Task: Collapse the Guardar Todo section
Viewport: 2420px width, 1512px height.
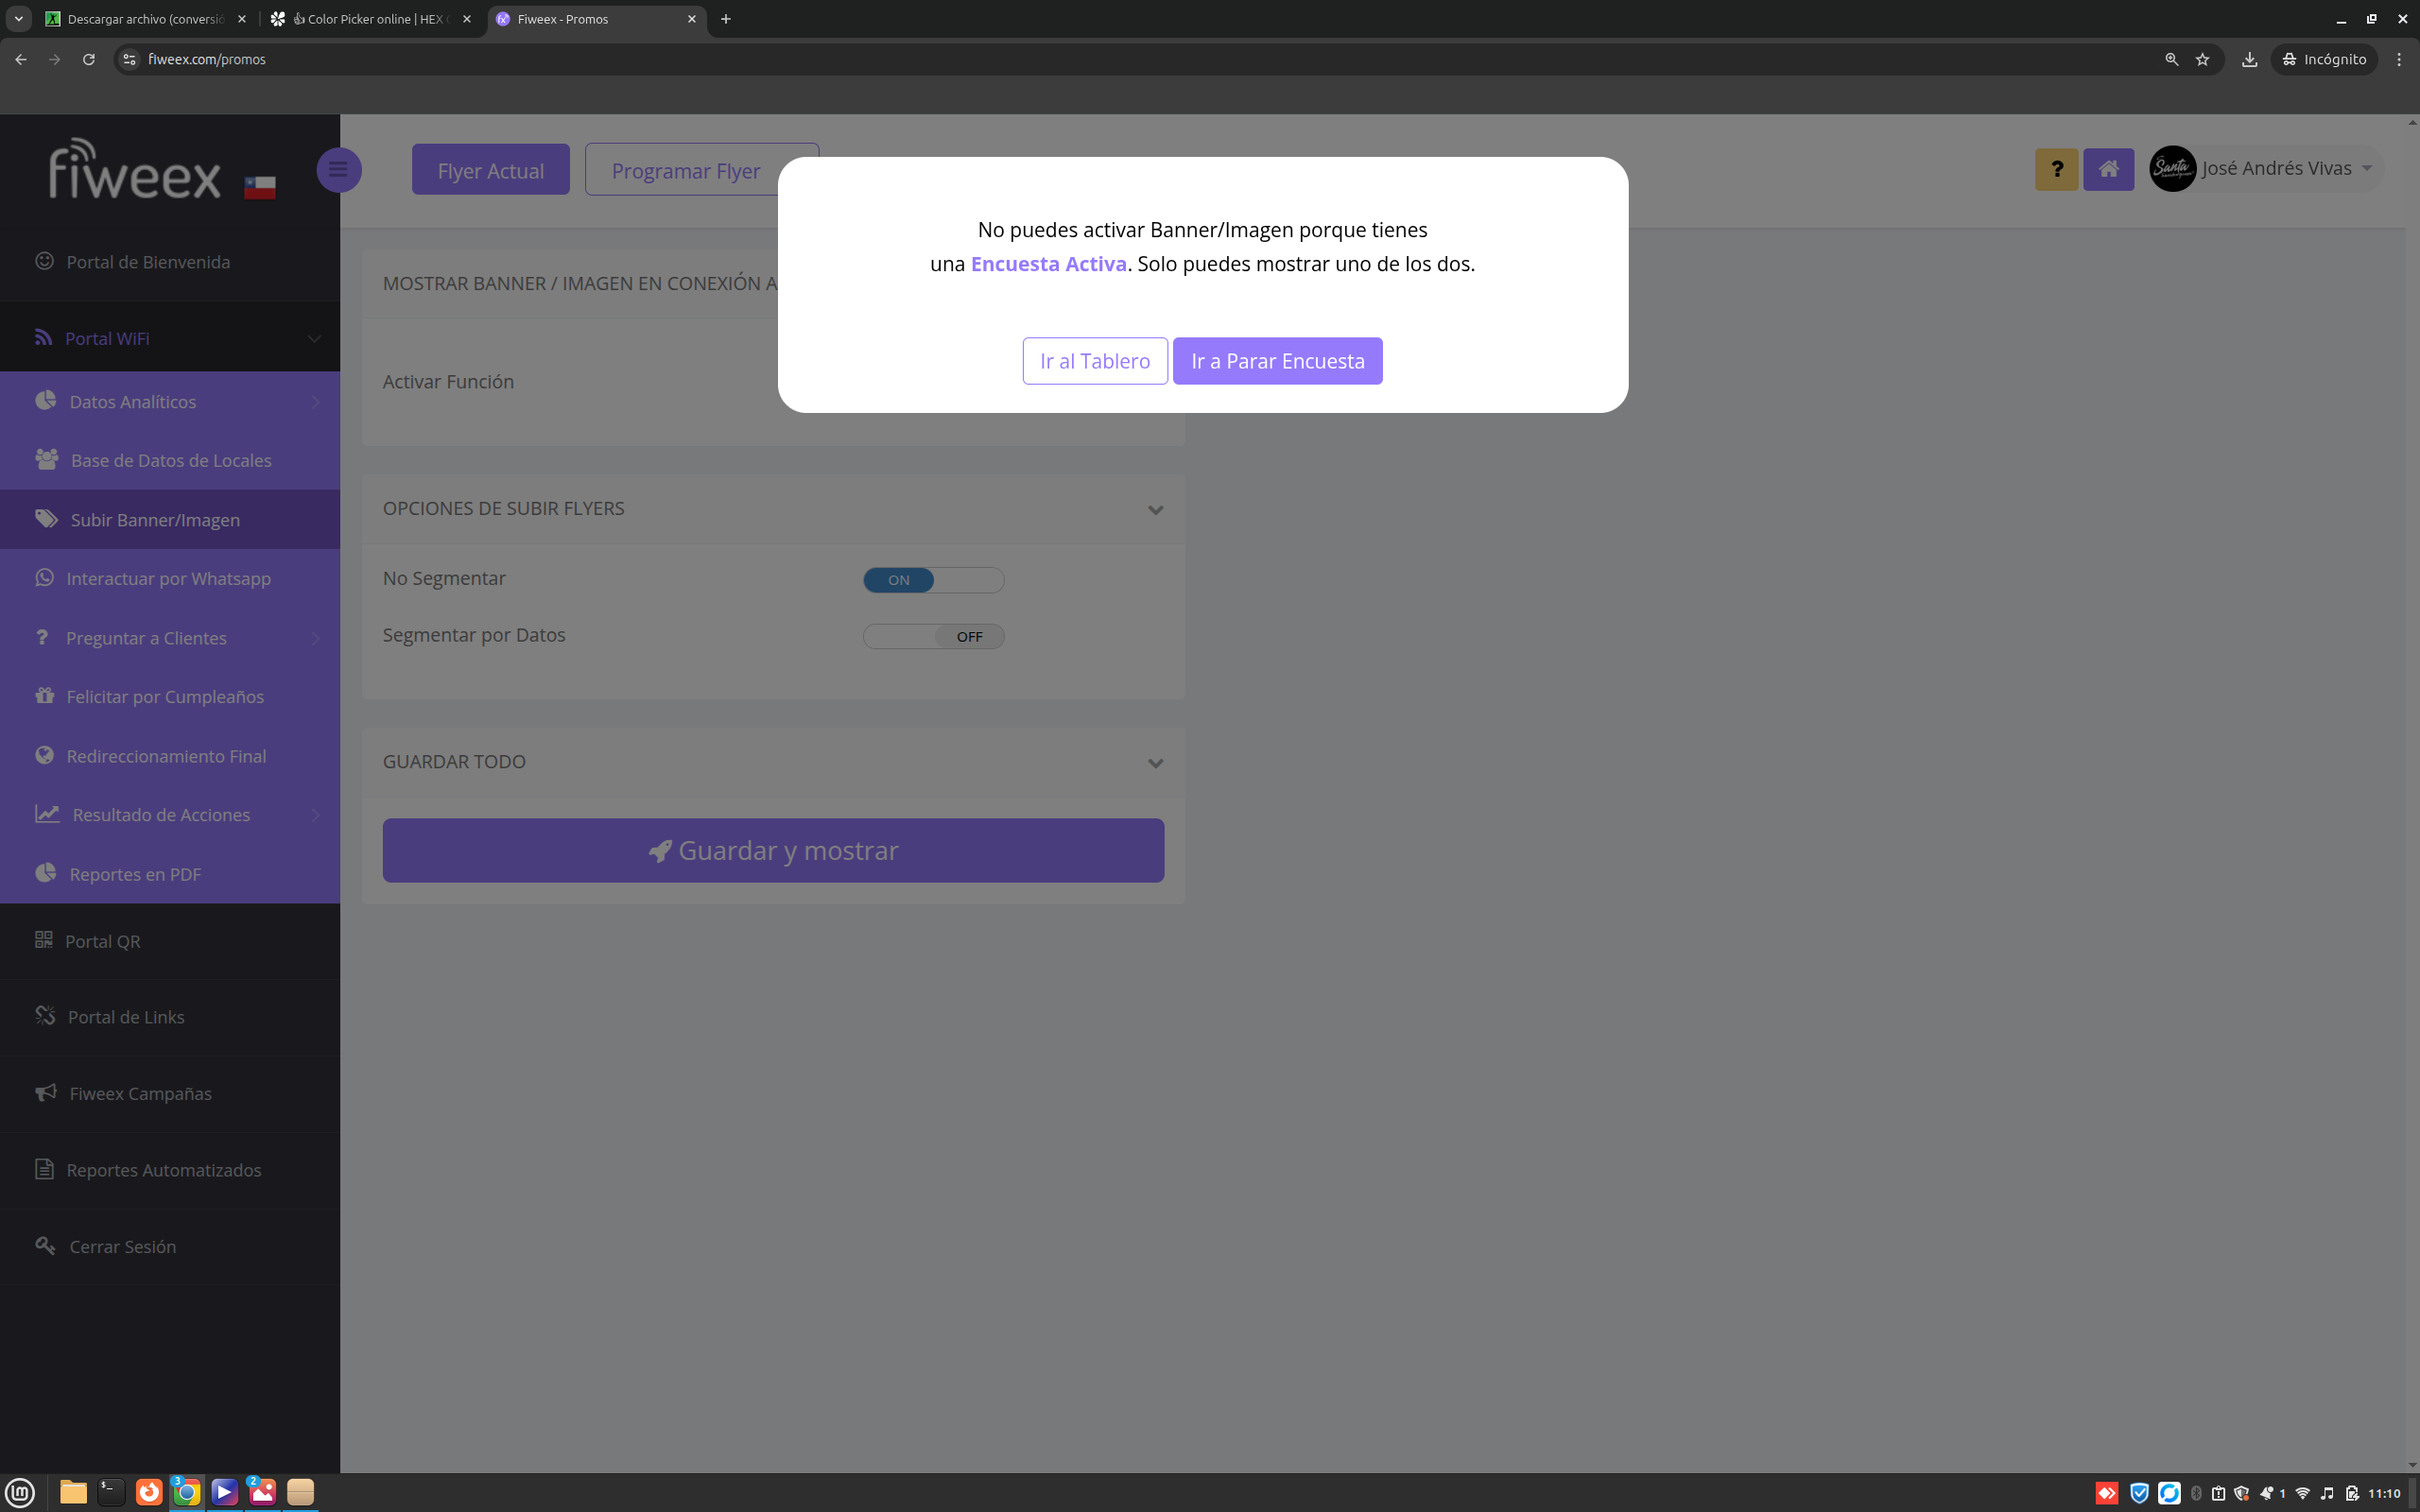Action: click(1155, 763)
